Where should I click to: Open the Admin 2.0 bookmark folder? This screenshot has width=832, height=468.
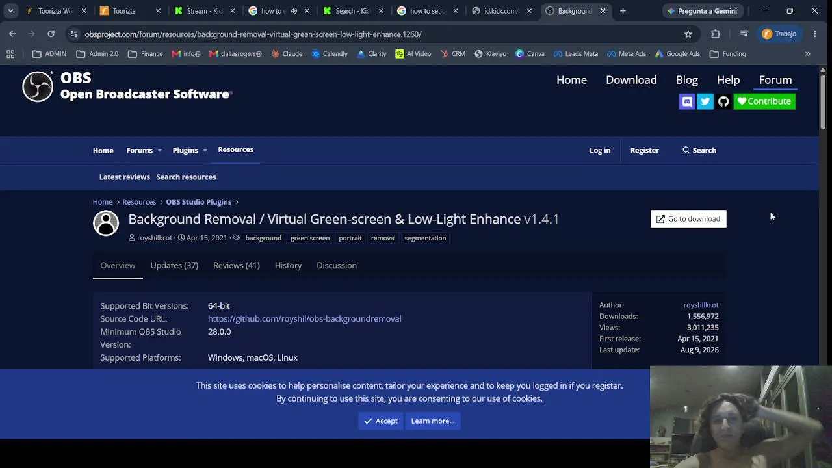coord(97,54)
